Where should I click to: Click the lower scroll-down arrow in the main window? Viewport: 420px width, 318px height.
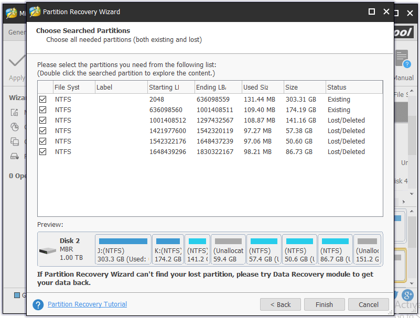click(412, 283)
